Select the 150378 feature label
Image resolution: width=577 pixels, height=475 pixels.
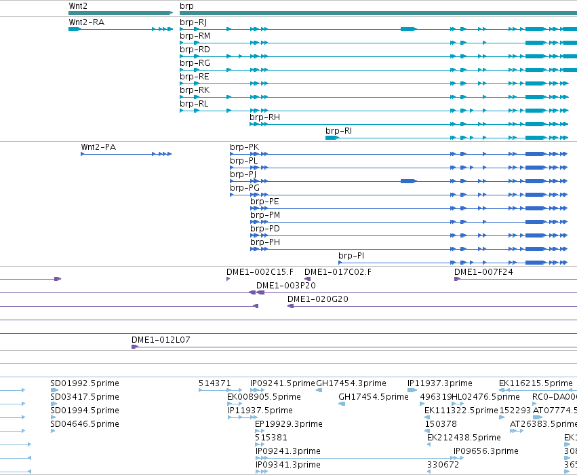tap(441, 424)
